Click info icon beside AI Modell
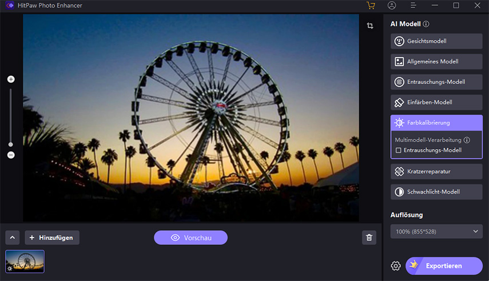Screen dimensions: 489x281 point(426,25)
